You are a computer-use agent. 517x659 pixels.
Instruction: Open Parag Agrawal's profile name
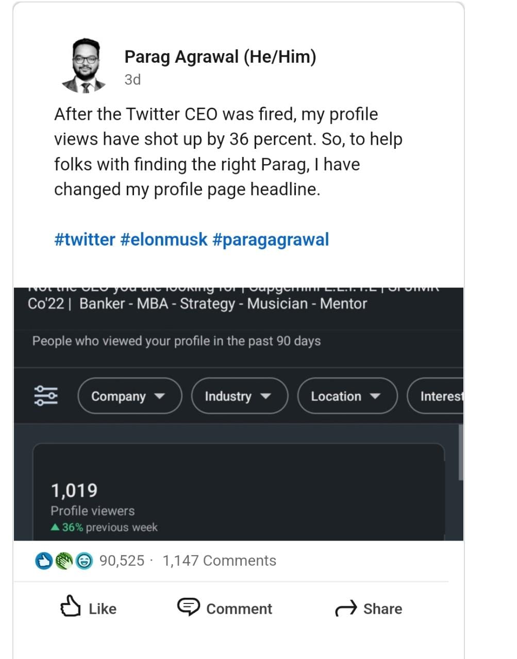[x=221, y=57]
